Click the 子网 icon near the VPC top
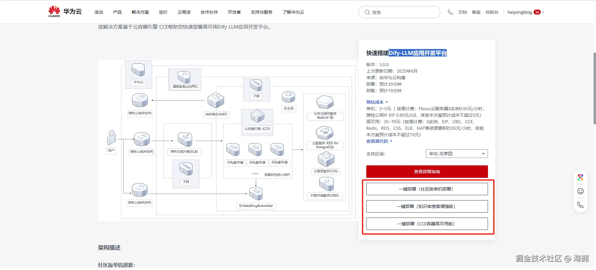Image resolution: width=596 pixels, height=270 pixels. tap(256, 85)
